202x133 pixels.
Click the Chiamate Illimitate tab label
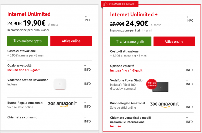coord(122,4)
